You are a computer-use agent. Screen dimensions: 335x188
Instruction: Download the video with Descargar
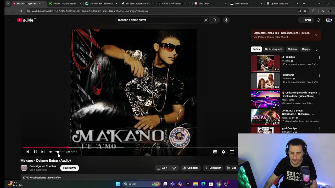click(213, 168)
